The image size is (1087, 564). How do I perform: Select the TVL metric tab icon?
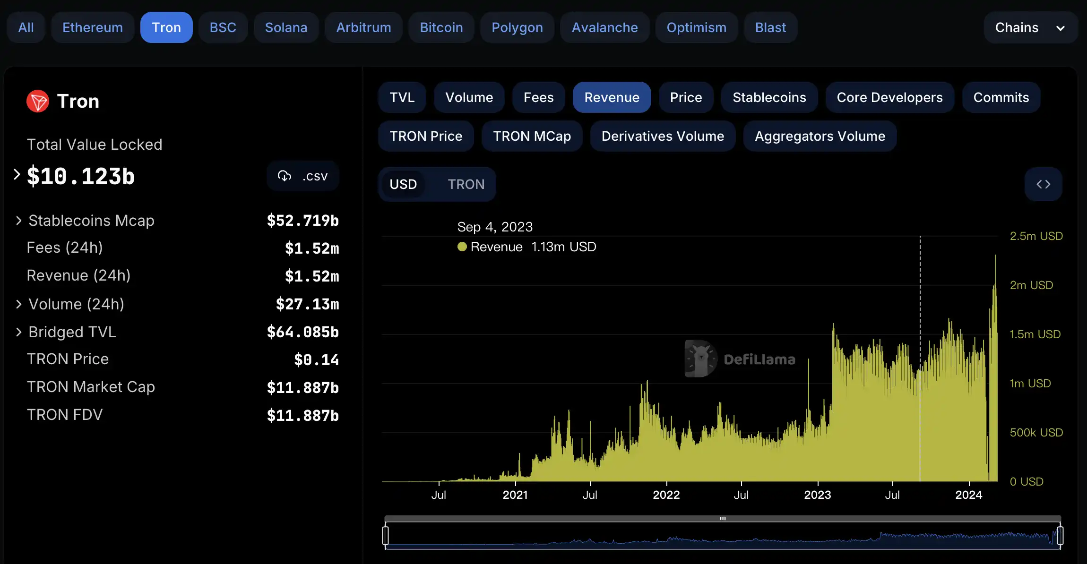coord(400,97)
